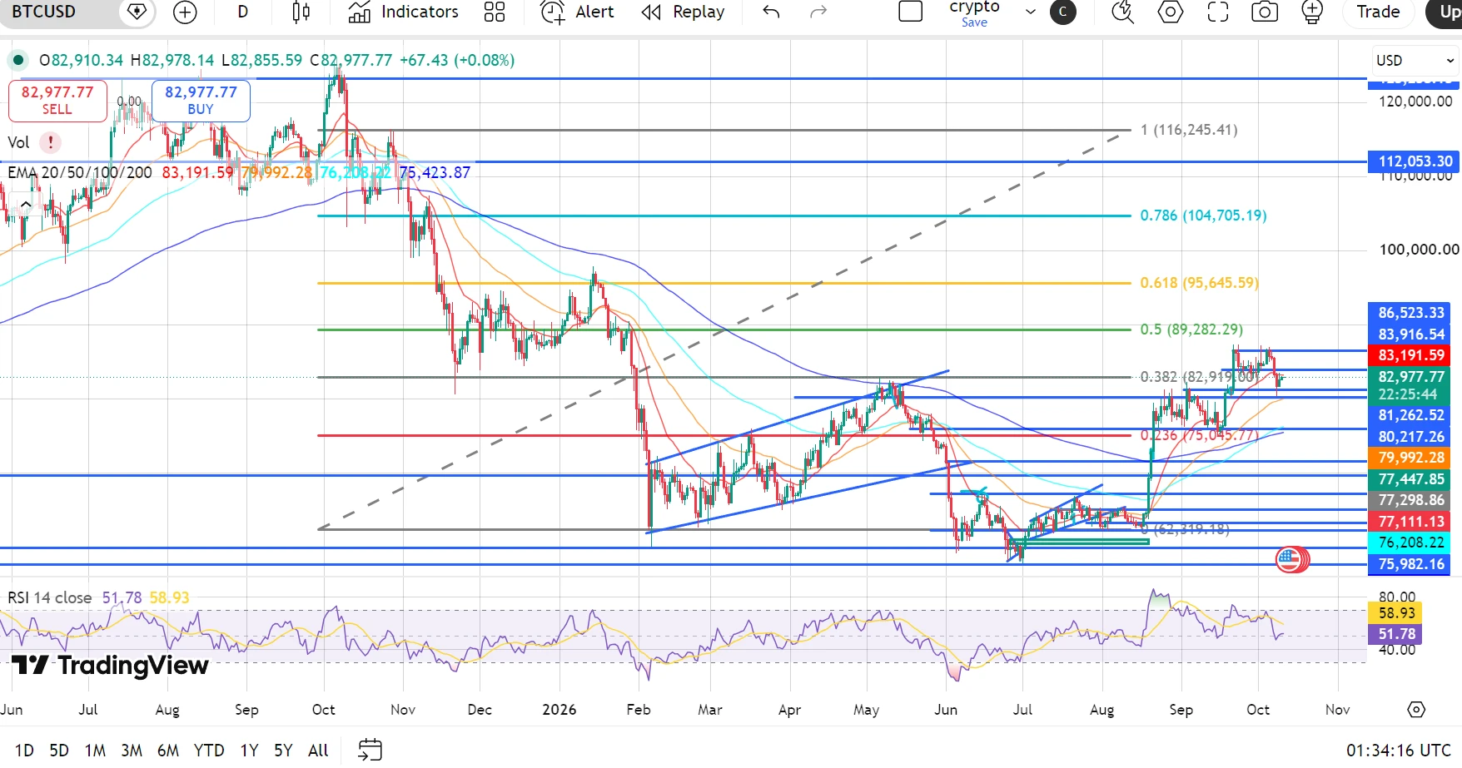Open the go-to-date calendar icon
1462x768 pixels.
click(x=370, y=750)
